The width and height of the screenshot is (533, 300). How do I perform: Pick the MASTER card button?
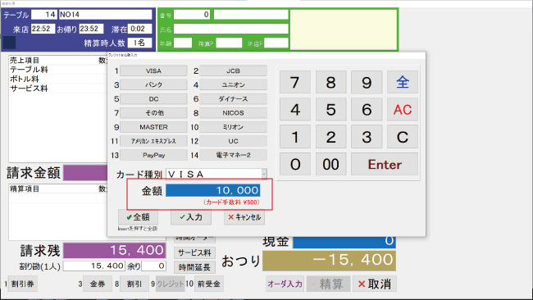(153, 127)
